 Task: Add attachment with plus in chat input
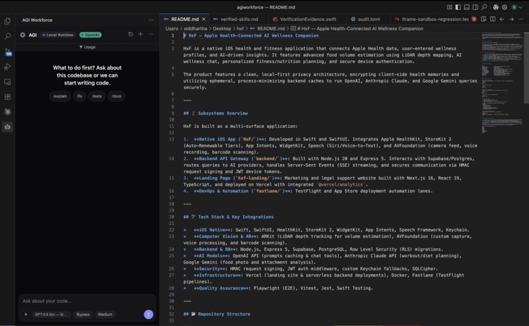26,314
